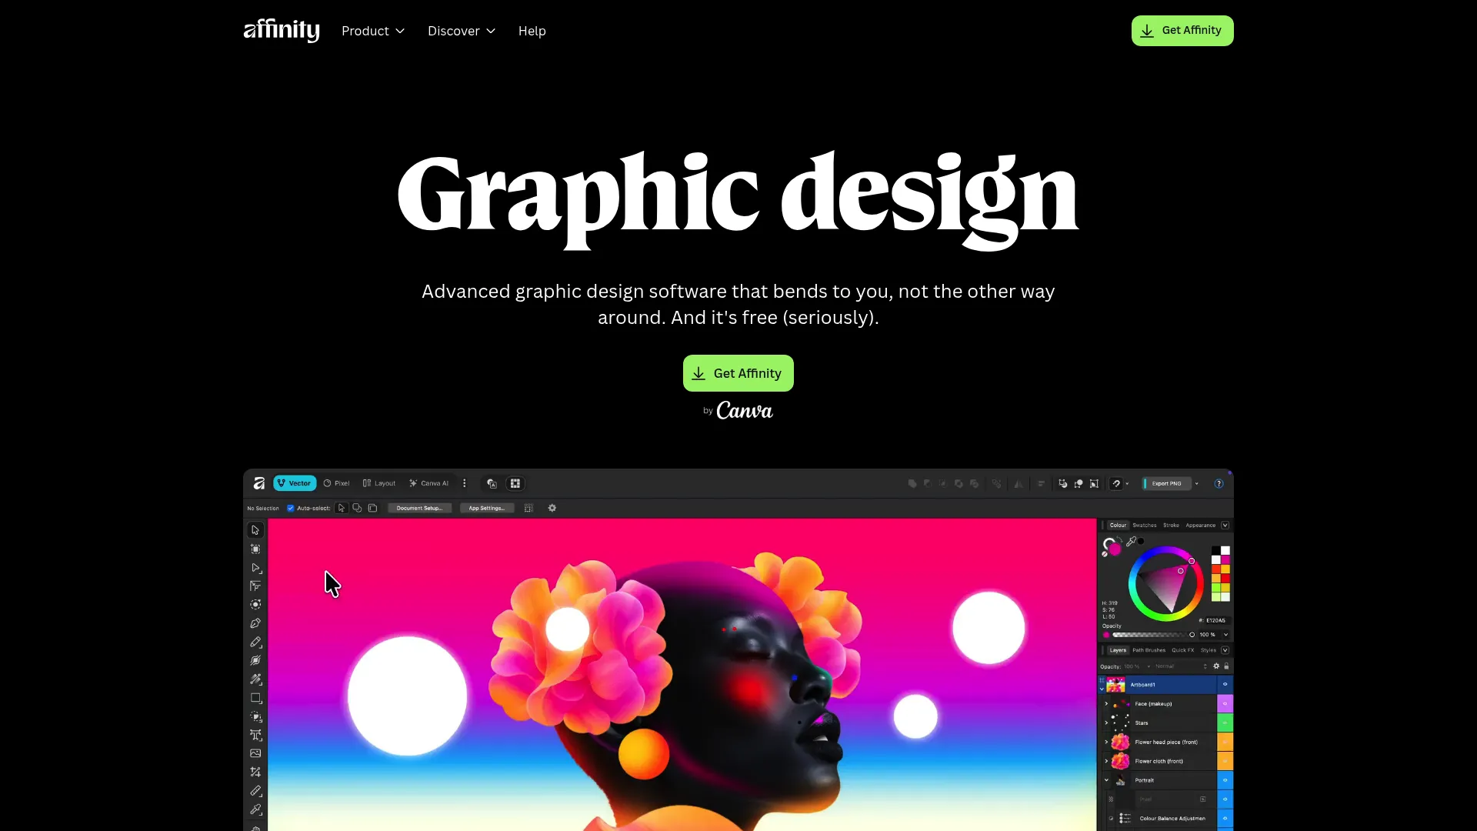This screenshot has height=831, width=1477.
Task: Select the Crop tool in left toolbar
Action: pos(255,772)
